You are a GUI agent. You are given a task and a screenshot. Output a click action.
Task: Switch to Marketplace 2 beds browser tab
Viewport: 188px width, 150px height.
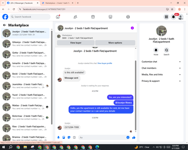[x=58, y=3]
